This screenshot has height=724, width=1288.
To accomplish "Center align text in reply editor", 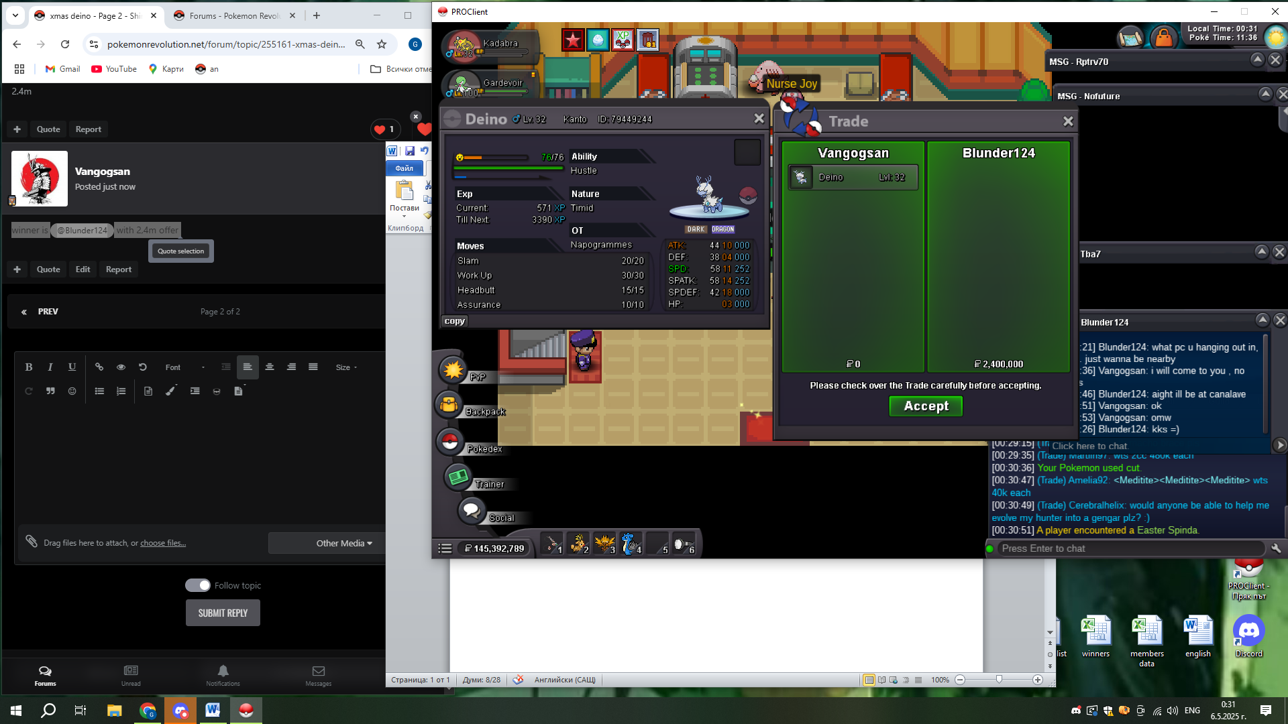I will click(x=270, y=367).
